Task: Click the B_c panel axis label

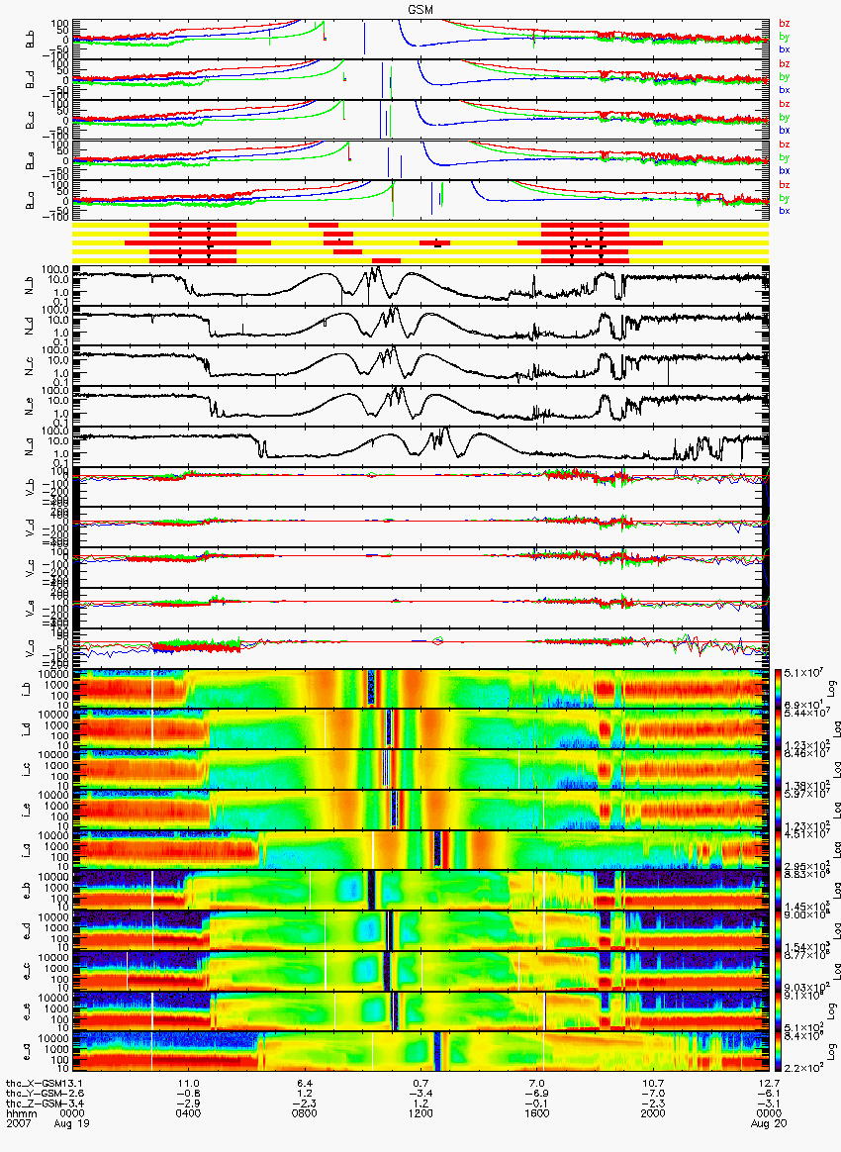Action: point(31,121)
